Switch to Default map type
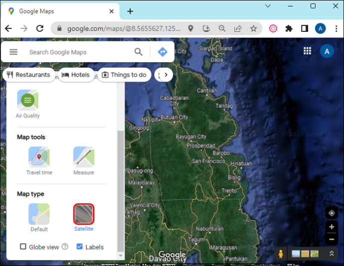This screenshot has height=266, width=344. (x=39, y=214)
